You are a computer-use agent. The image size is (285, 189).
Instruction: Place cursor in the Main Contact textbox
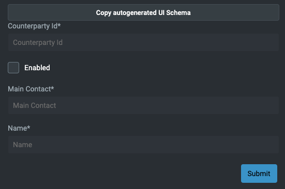coord(143,105)
